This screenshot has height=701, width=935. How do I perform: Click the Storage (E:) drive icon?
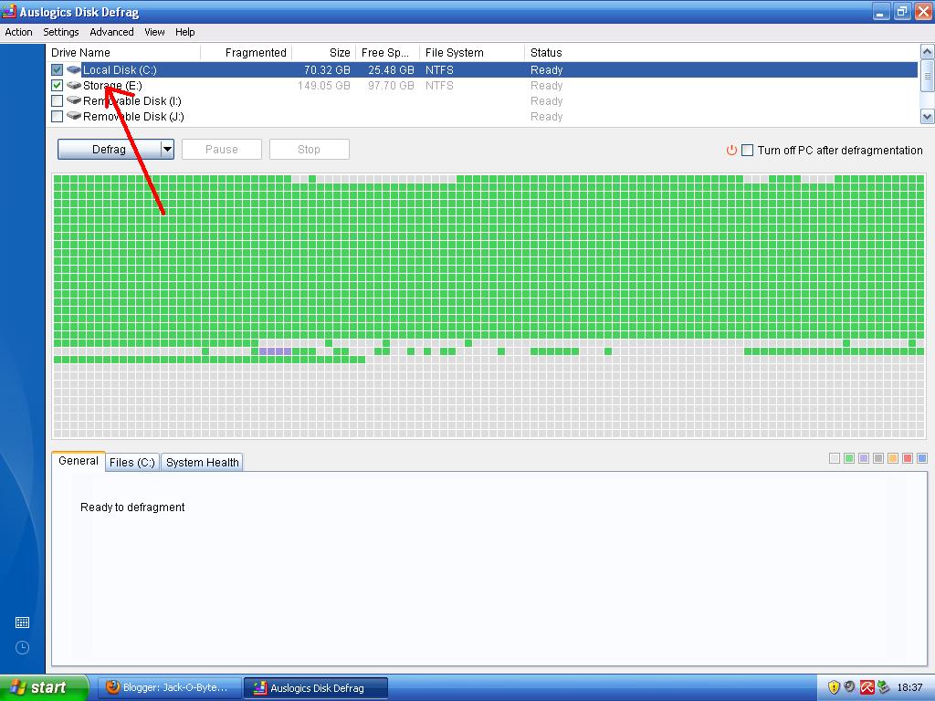point(74,85)
